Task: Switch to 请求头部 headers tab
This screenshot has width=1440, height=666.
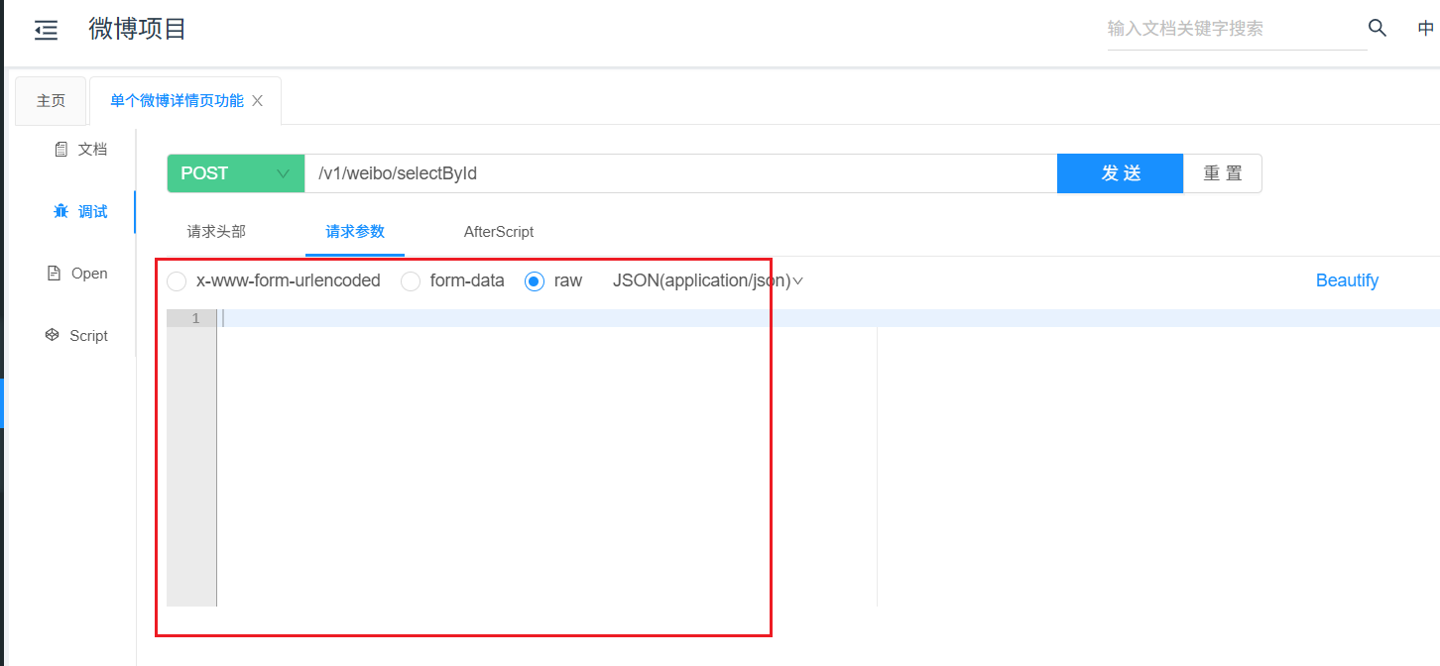Action: pos(216,232)
